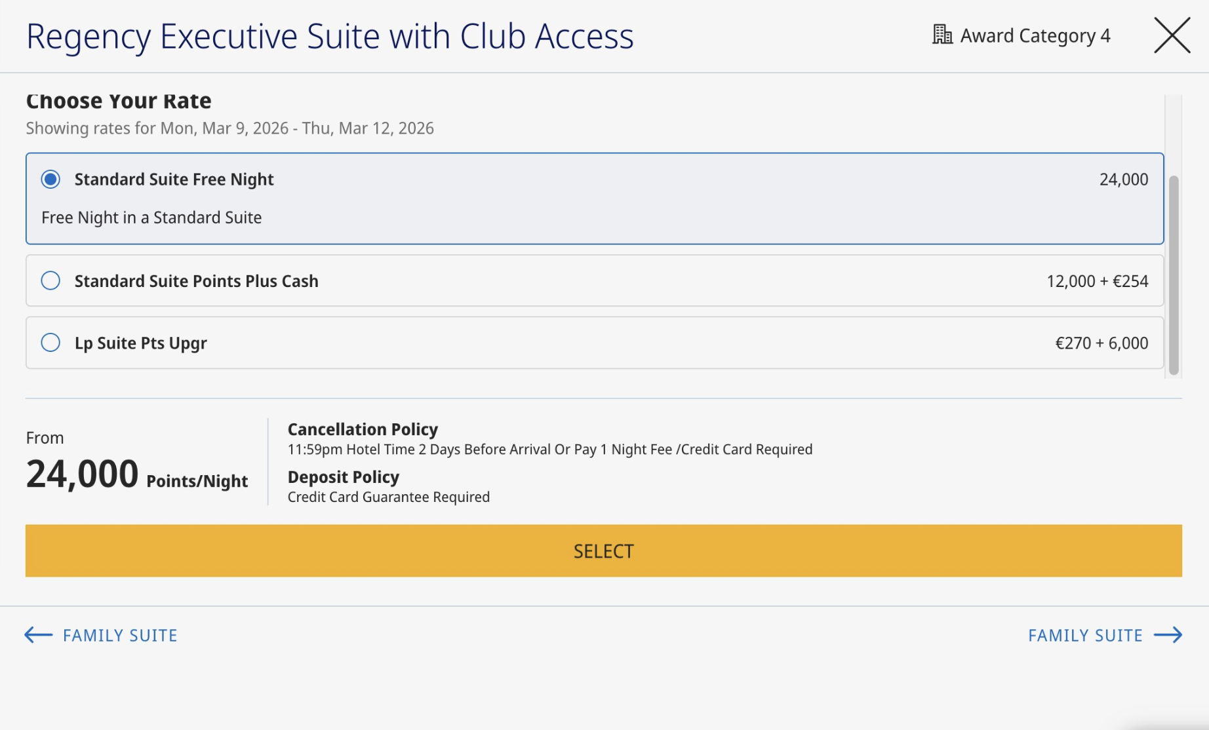The height and width of the screenshot is (730, 1209).
Task: Click the 24,000 Points/Night summary
Action: click(x=136, y=474)
